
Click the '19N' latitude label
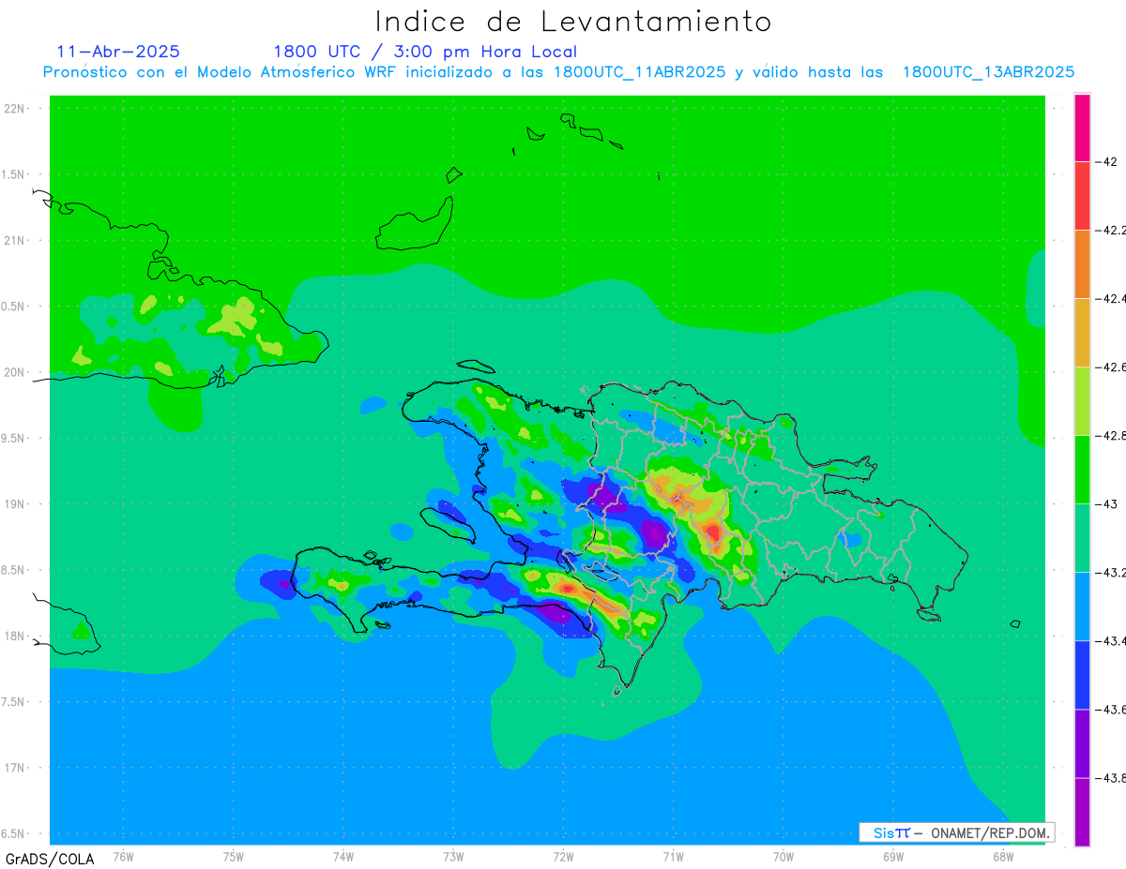pos(16,503)
